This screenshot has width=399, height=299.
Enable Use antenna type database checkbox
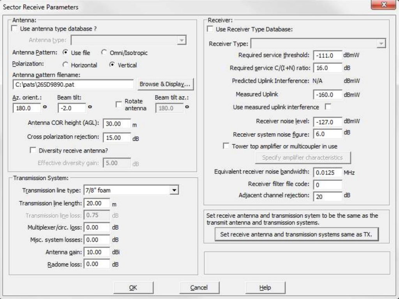coord(14,28)
